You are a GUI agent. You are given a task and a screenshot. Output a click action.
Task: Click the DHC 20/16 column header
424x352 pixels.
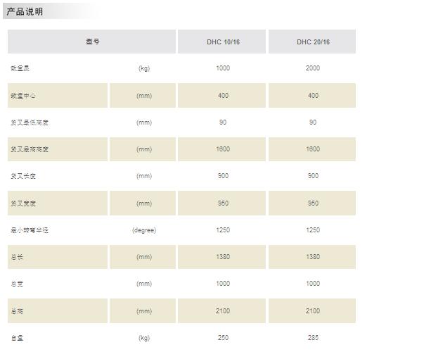click(313, 42)
